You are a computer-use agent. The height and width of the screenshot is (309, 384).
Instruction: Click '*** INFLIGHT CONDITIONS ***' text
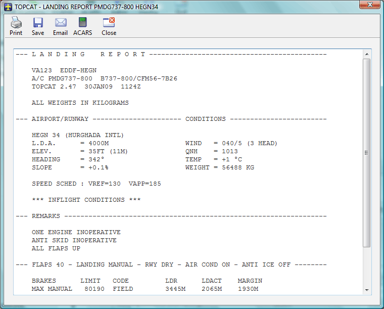click(86, 200)
